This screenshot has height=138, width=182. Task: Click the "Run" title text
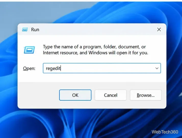tap(35, 30)
